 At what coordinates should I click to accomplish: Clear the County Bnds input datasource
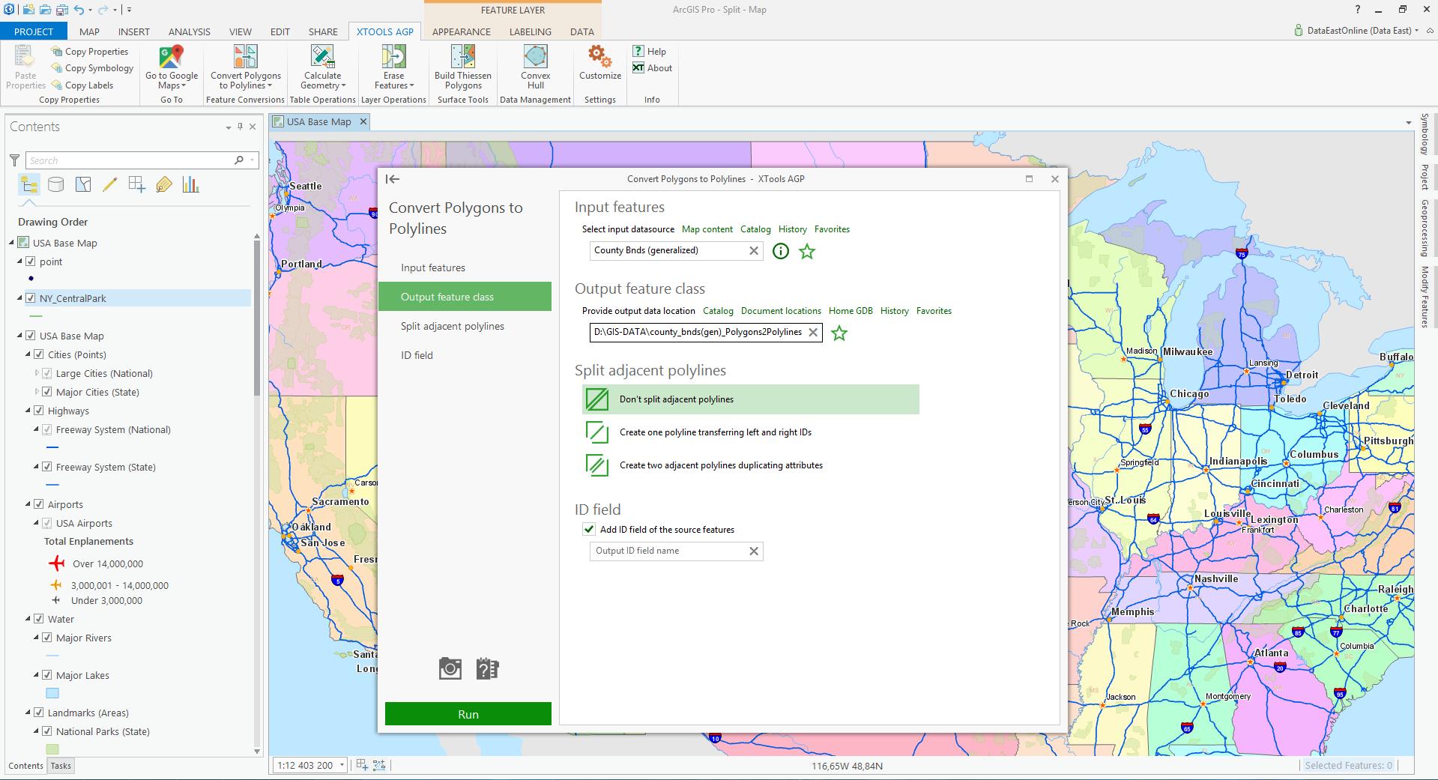pos(754,251)
